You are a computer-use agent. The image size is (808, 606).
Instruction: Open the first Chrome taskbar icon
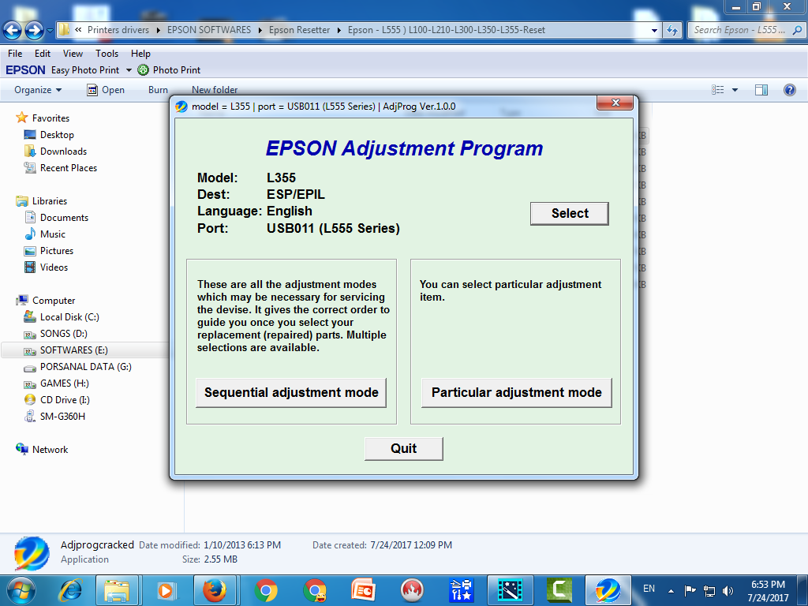[266, 590]
